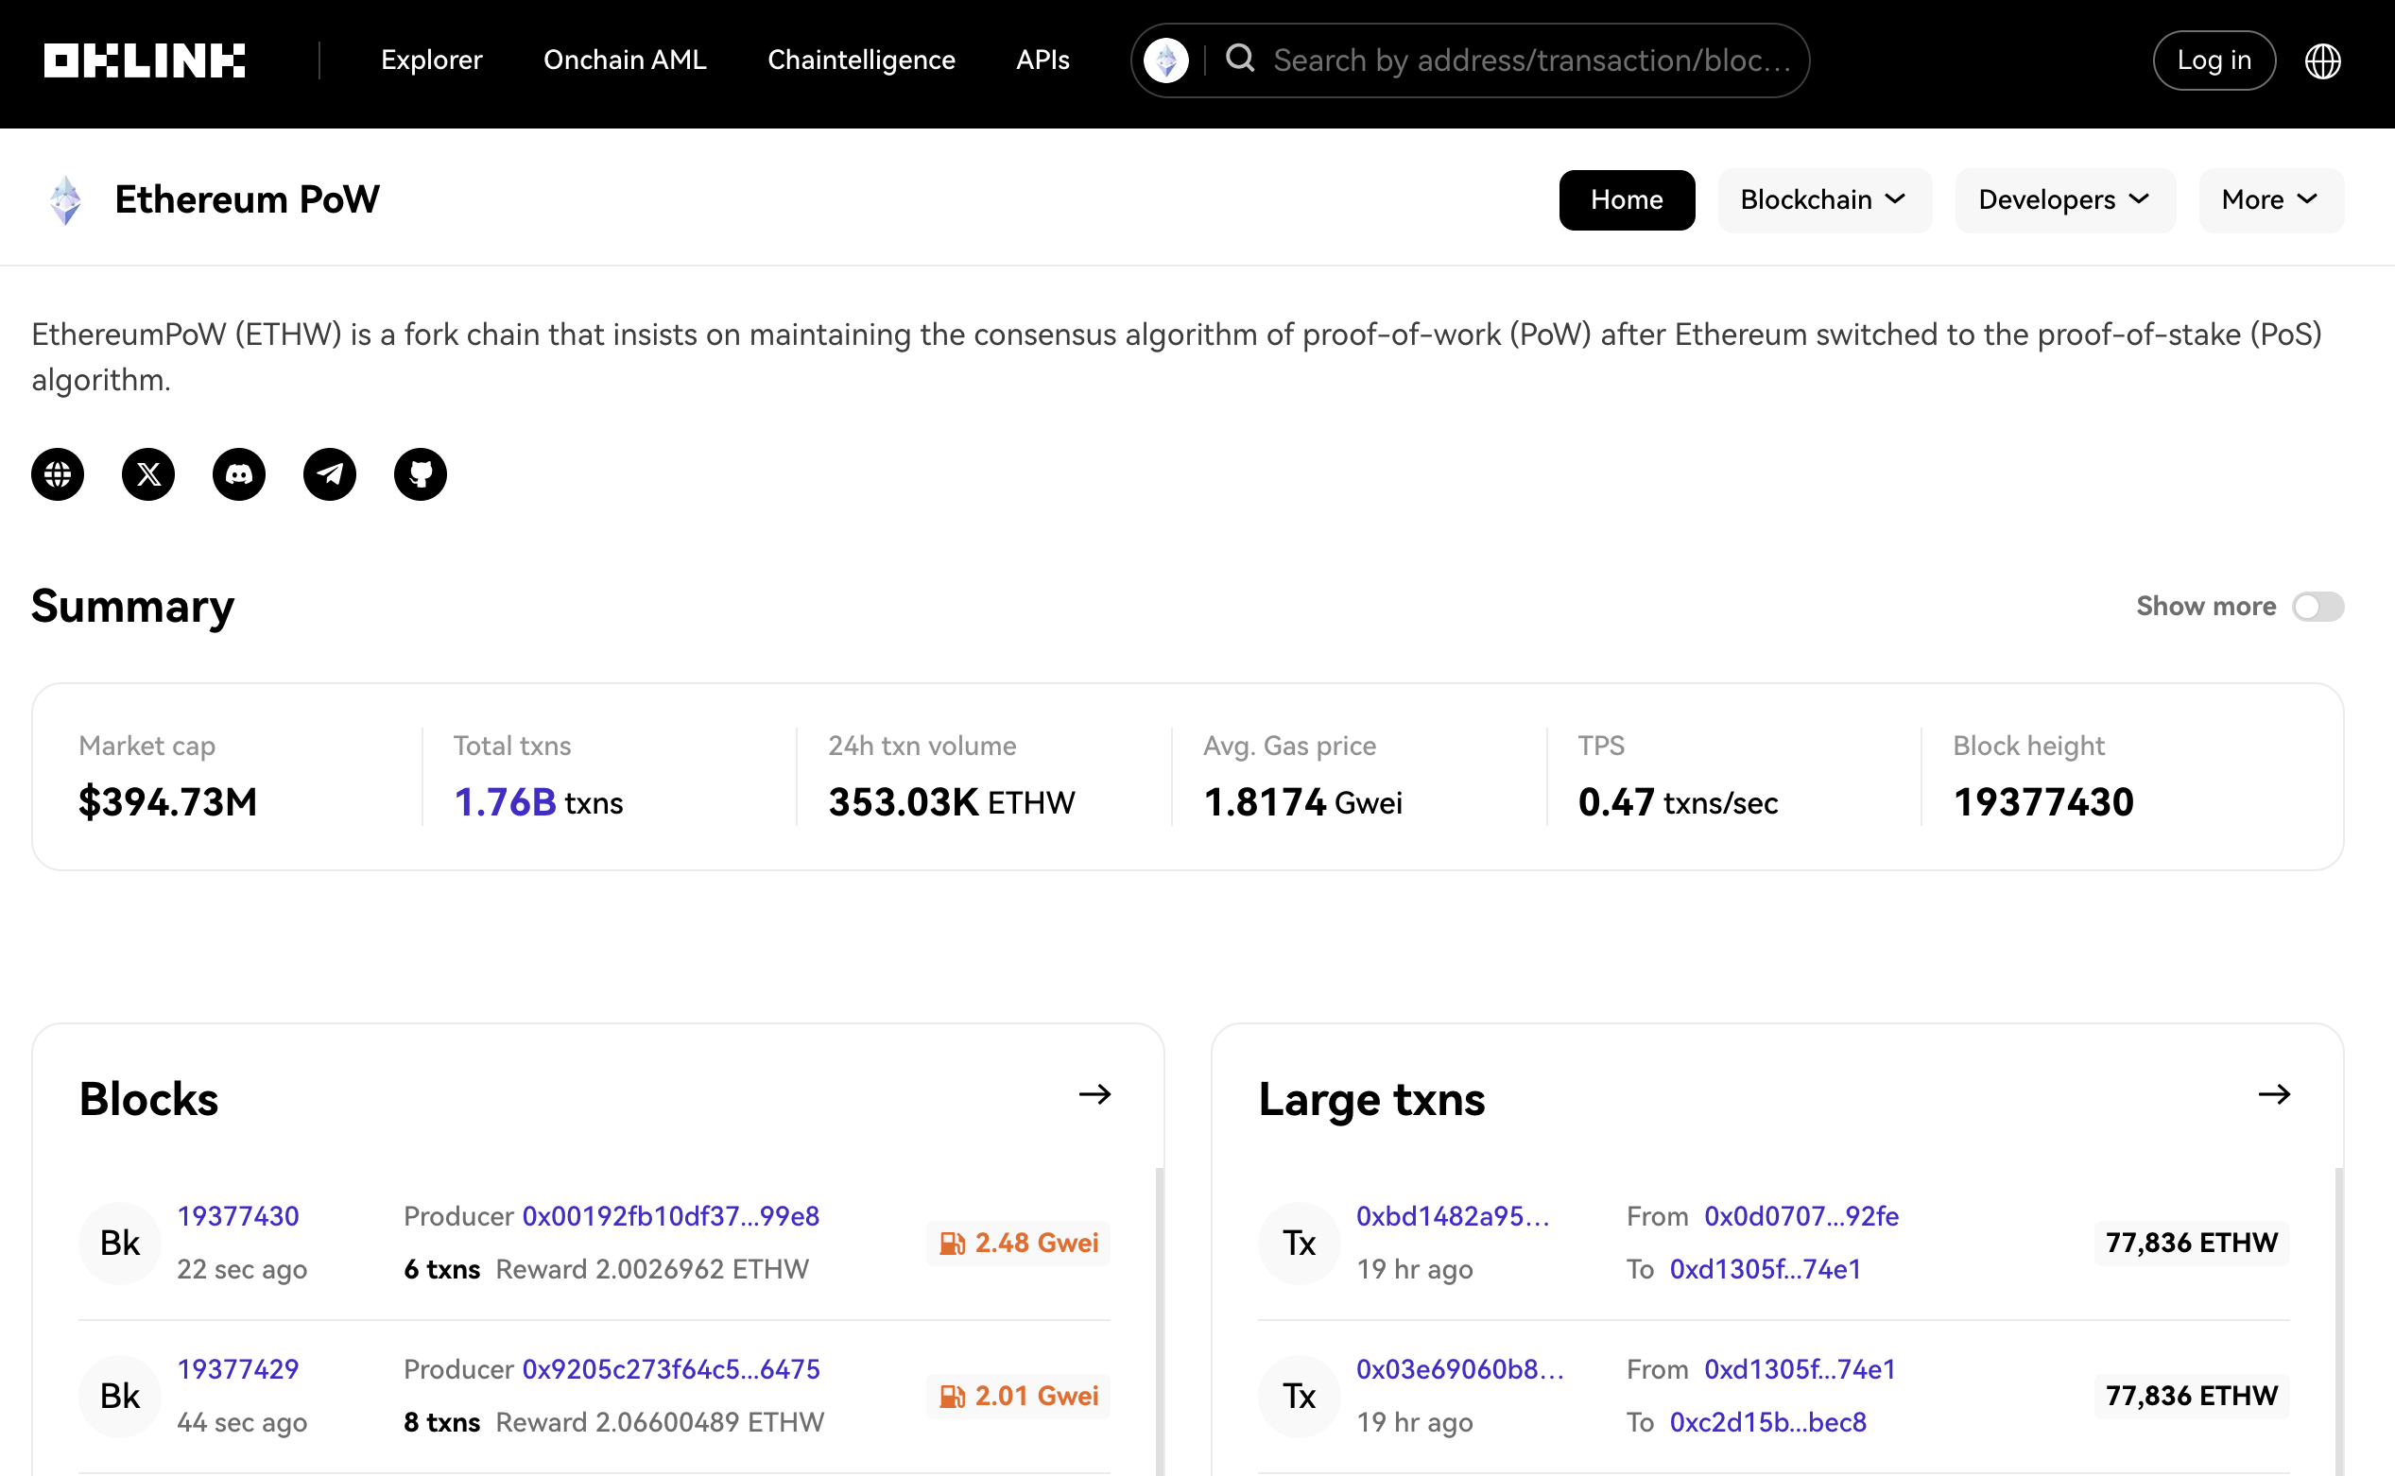Open the GitHub repository icon

tap(422, 473)
